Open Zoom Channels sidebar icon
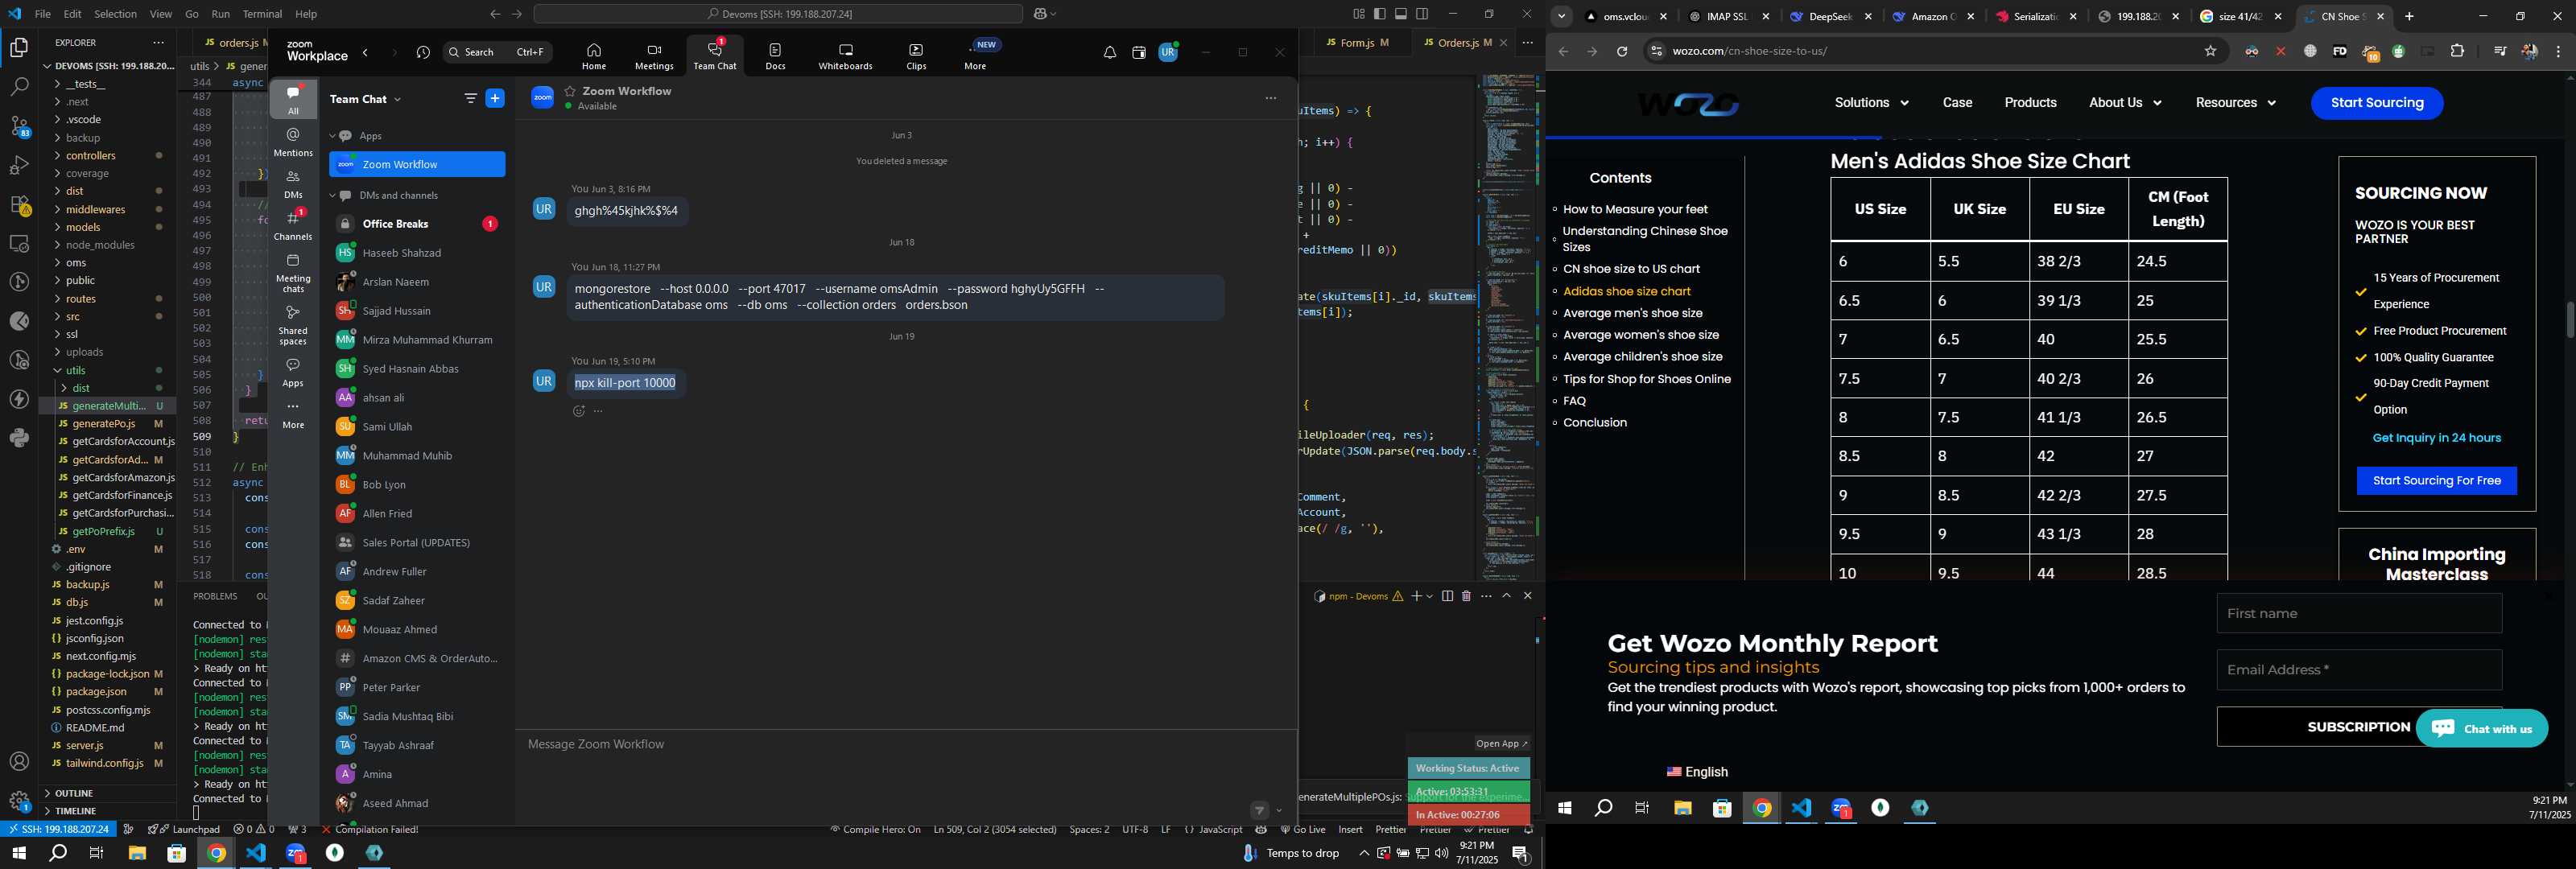This screenshot has width=2576, height=869. [x=293, y=225]
